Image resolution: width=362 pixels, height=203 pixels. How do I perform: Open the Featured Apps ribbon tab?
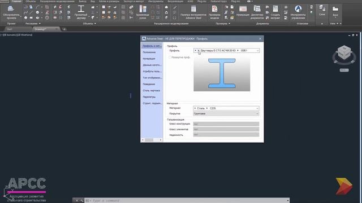click(219, 1)
